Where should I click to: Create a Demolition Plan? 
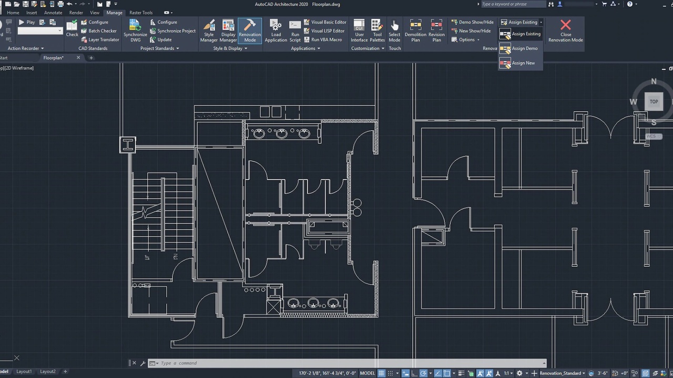coord(415,30)
